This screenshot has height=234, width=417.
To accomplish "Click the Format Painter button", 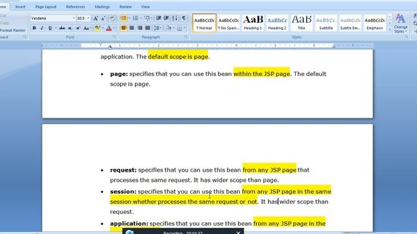I will 12,31.
